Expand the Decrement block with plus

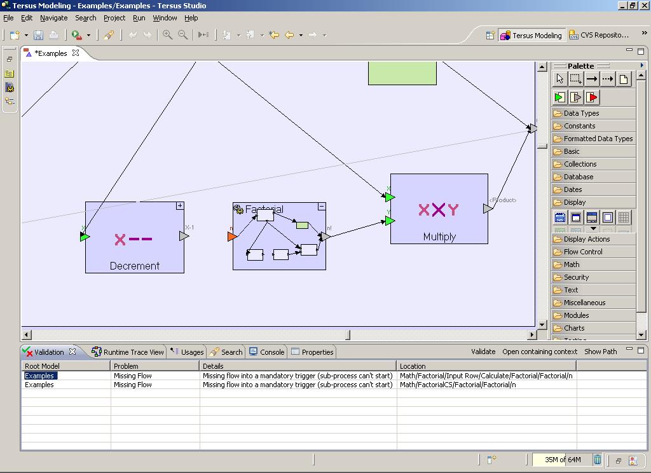click(x=180, y=205)
